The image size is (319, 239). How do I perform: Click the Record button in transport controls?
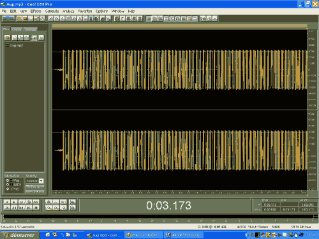click(36, 208)
